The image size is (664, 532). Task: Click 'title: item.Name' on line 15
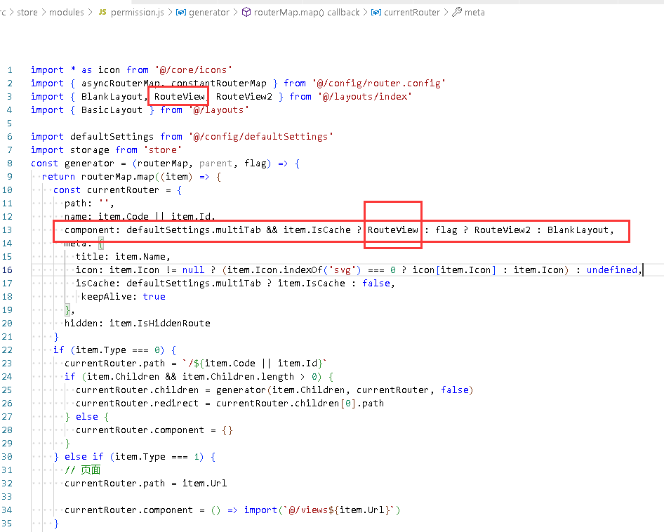pyautogui.click(x=120, y=257)
